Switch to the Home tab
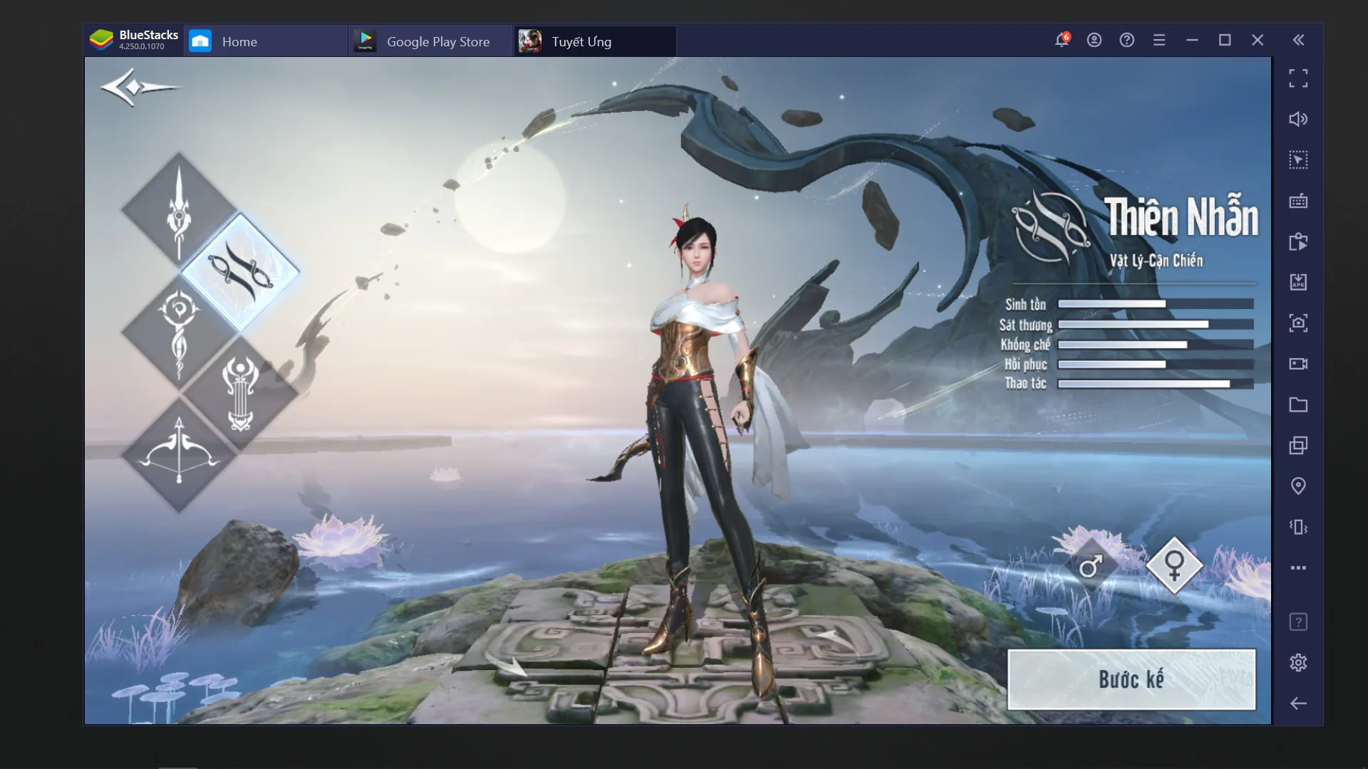This screenshot has height=769, width=1368. [266, 41]
